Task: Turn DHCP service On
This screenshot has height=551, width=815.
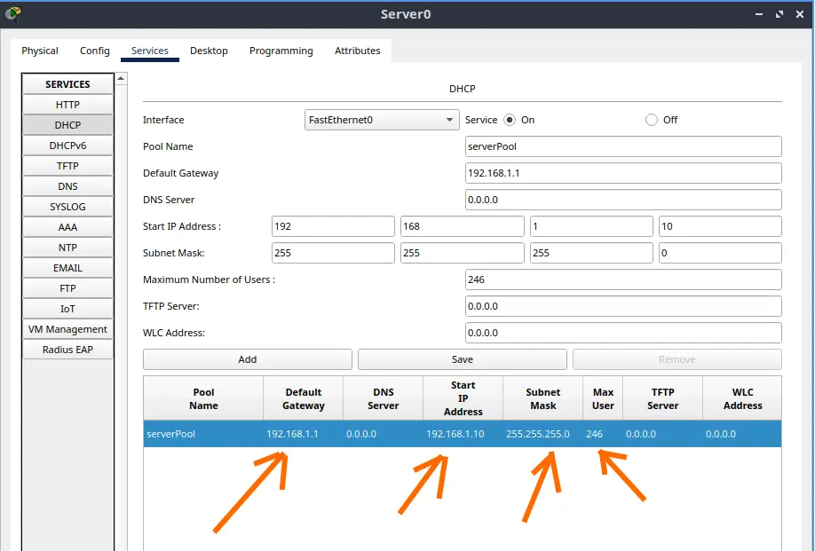Action: 510,120
